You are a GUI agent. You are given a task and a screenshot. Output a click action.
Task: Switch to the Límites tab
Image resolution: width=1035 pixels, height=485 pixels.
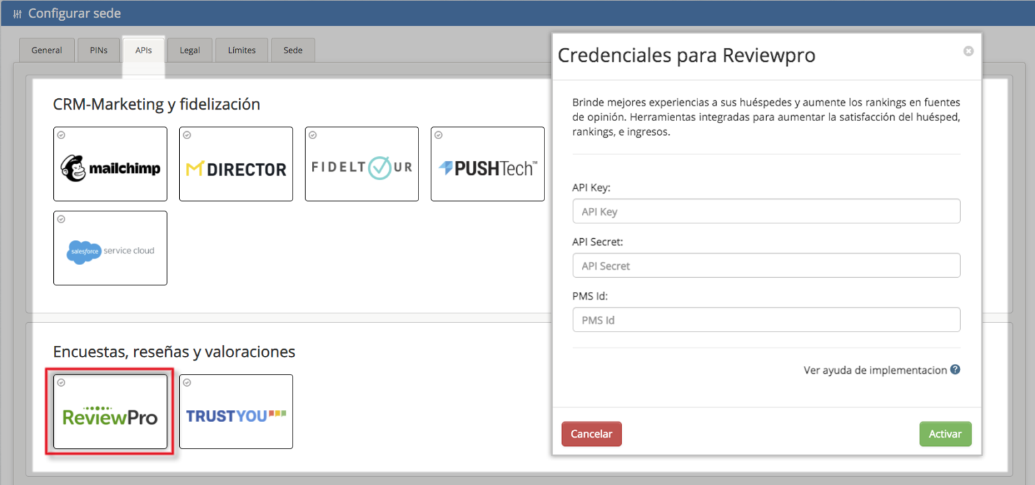point(241,50)
